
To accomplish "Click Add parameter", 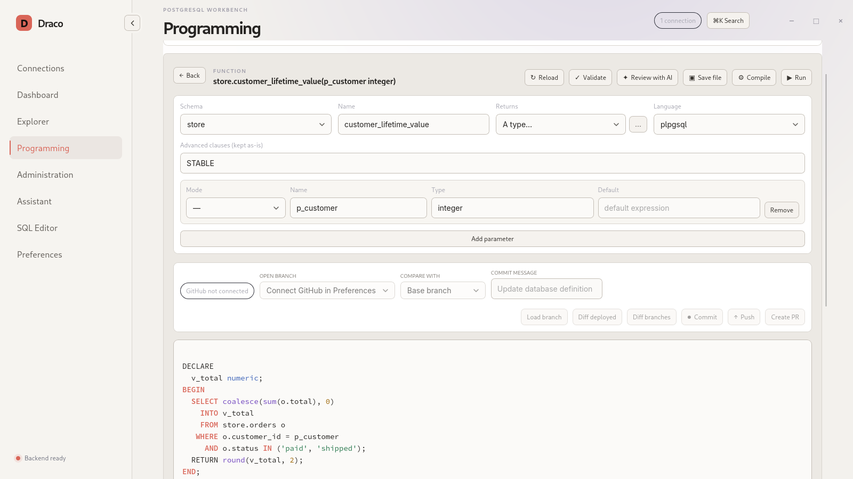I will coord(493,239).
